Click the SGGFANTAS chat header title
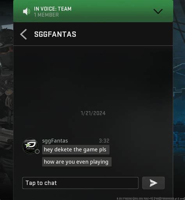This screenshot has width=185, height=200. click(x=55, y=34)
